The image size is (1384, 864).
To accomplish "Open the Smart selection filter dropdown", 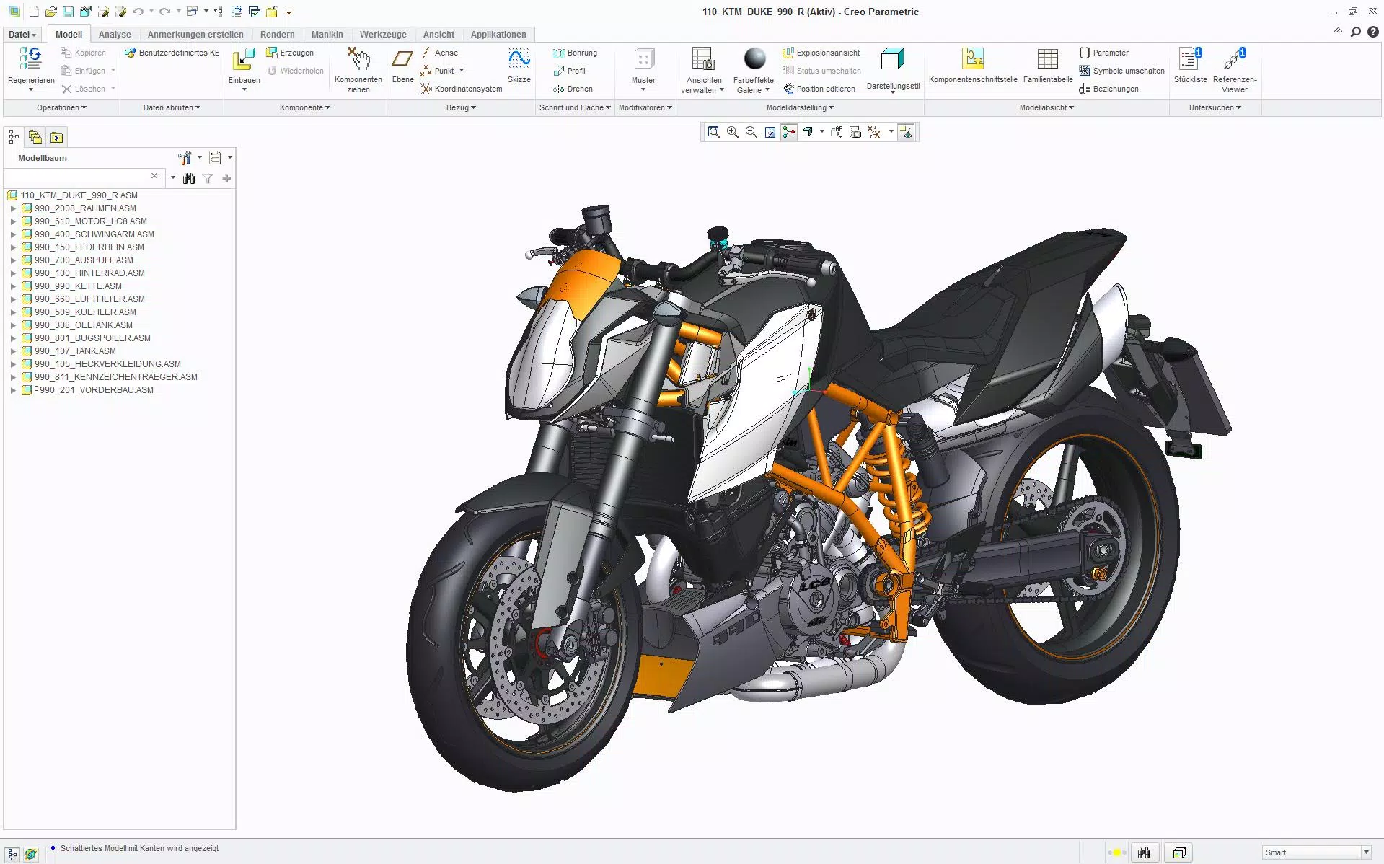I will pos(1316,852).
